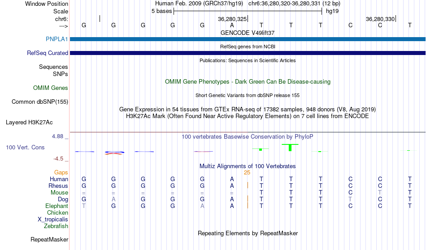This screenshot has height=250, width=426.
Task: Click the PNPLA1 gene label
Action: point(57,39)
